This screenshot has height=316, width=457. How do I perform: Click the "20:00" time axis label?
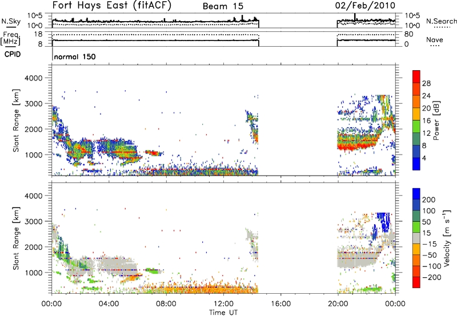338,304
